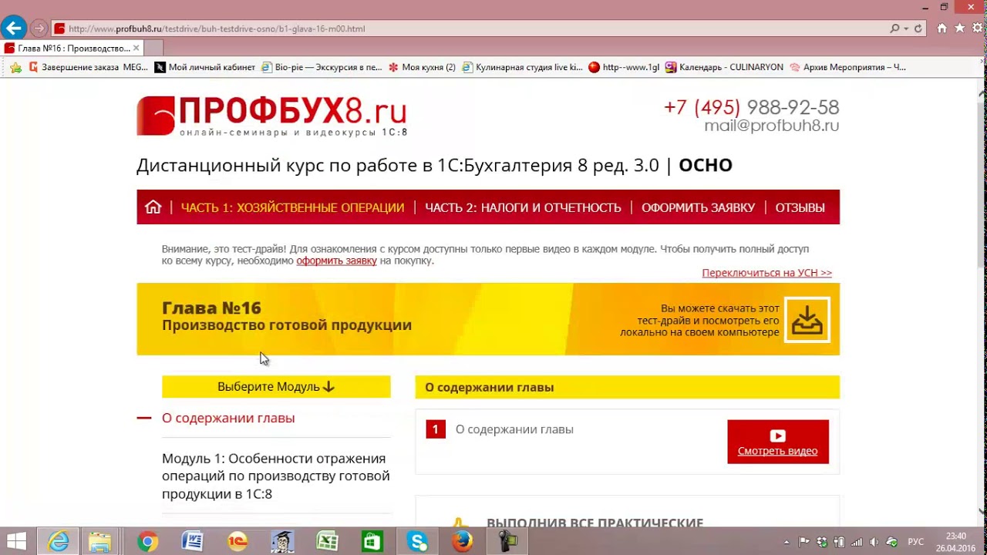The image size is (987, 555).
Task: Switch input language РУС indicator
Action: 916,542
